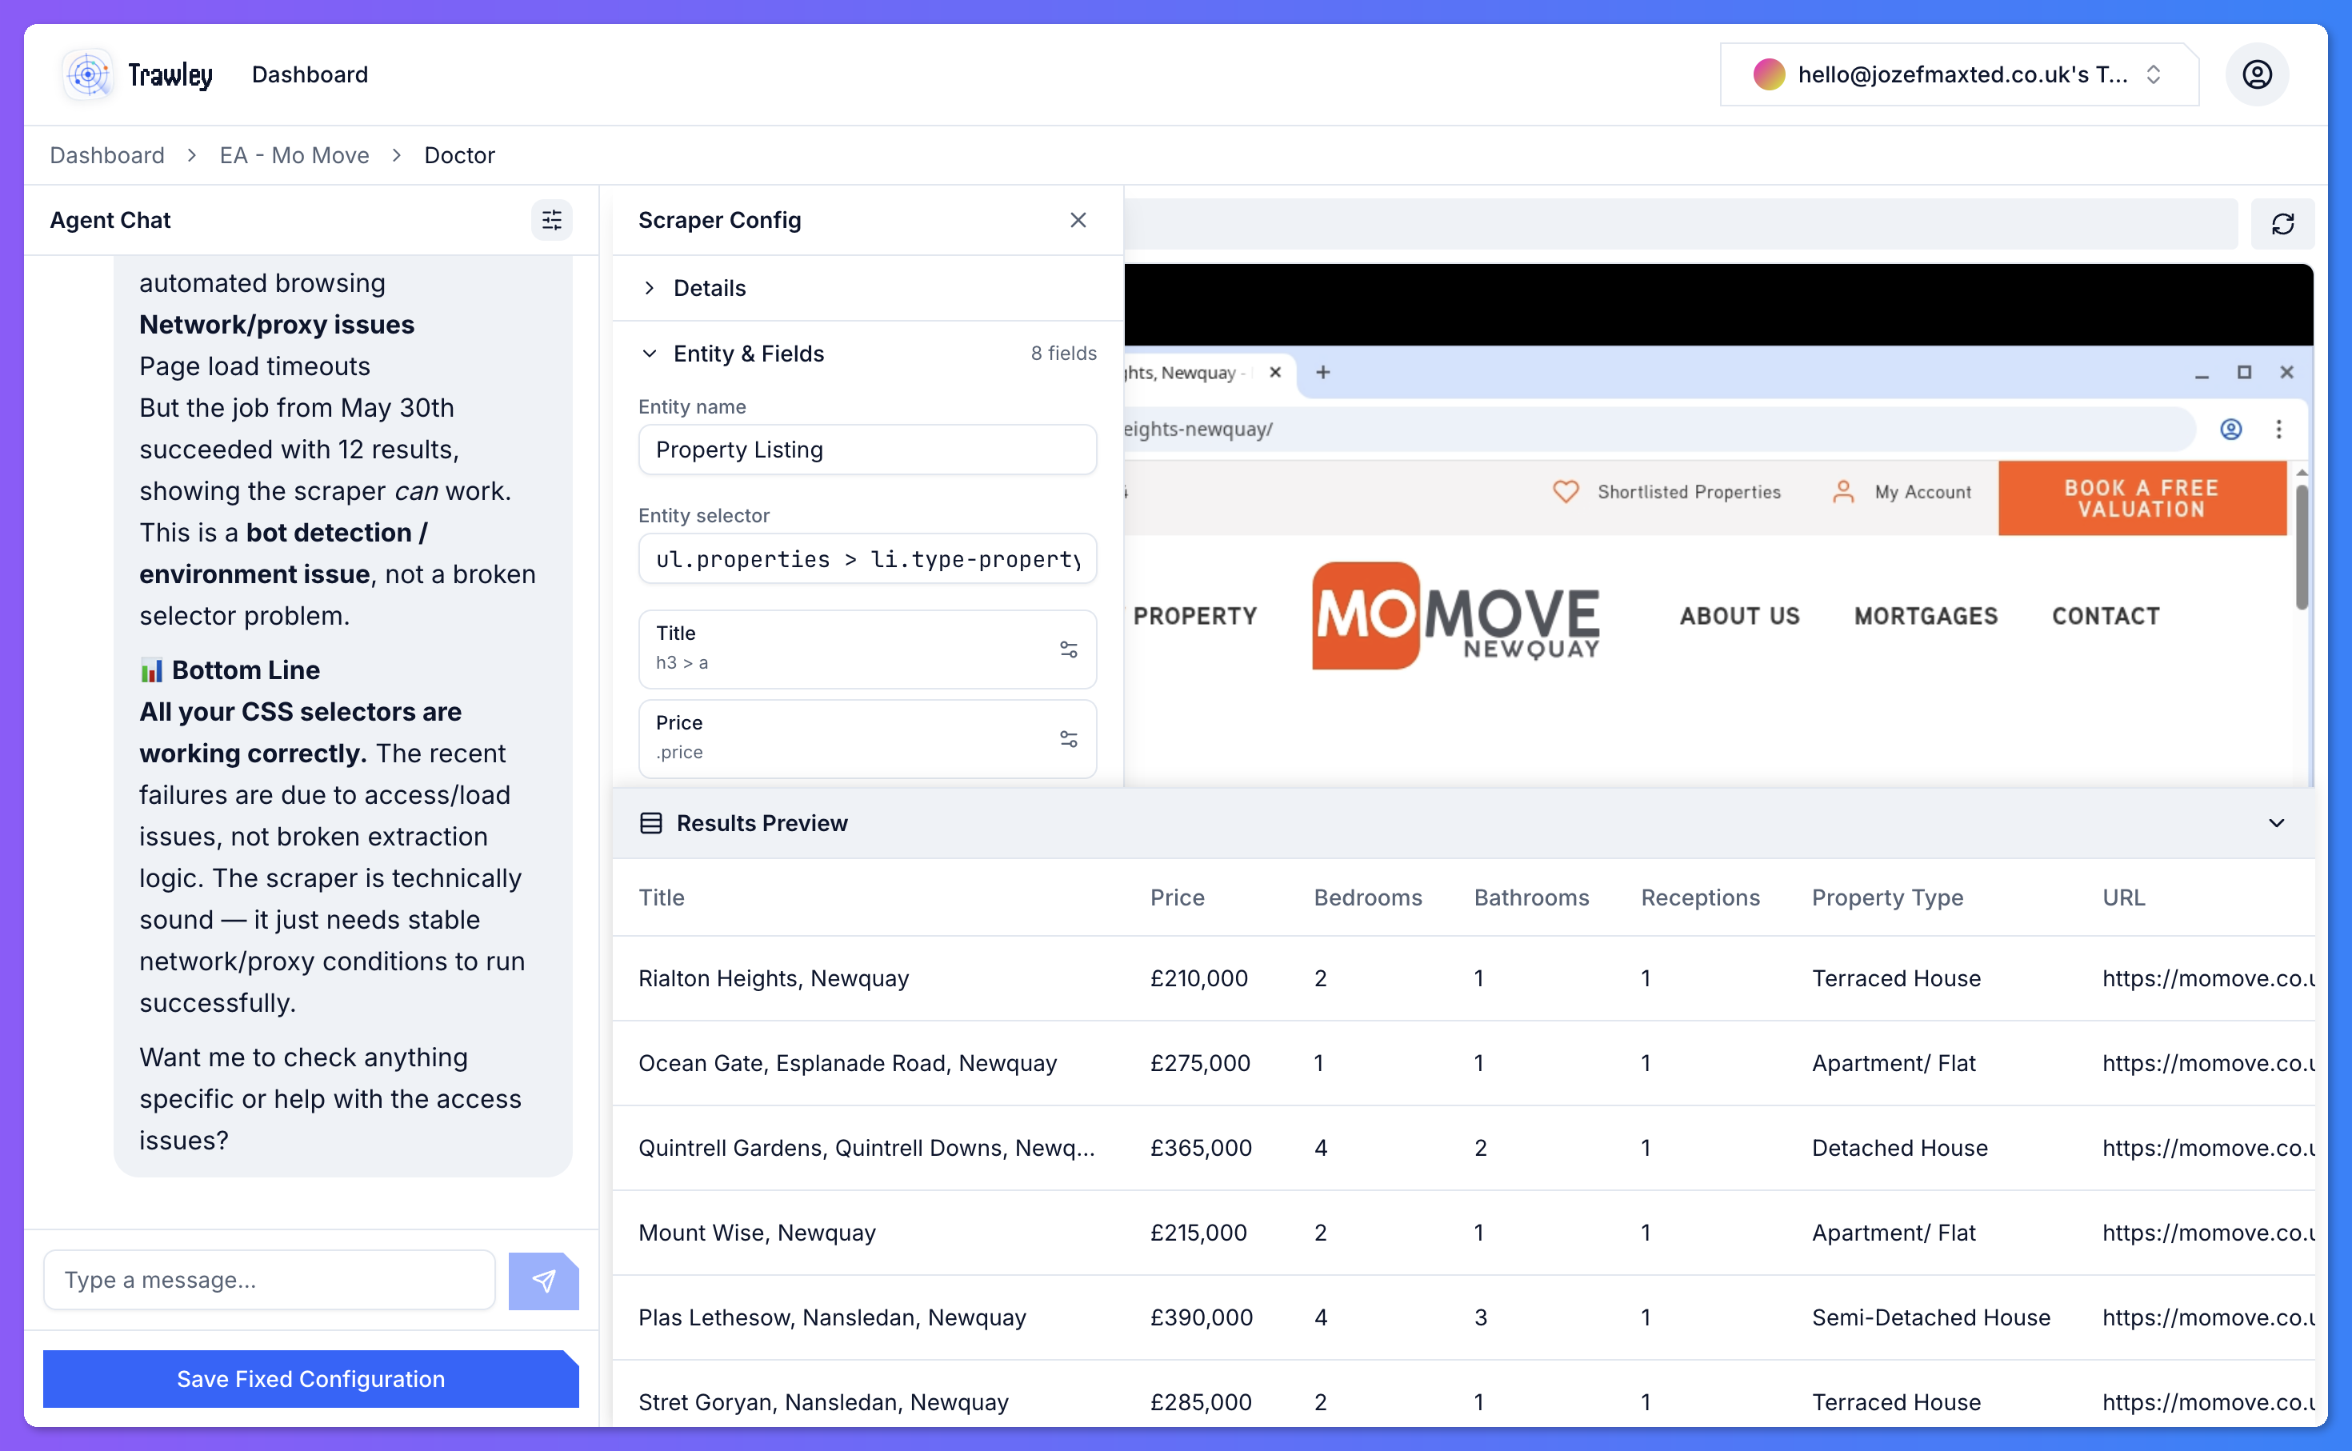Open PROPERTY menu on Mo Move site

pyautogui.click(x=1194, y=616)
